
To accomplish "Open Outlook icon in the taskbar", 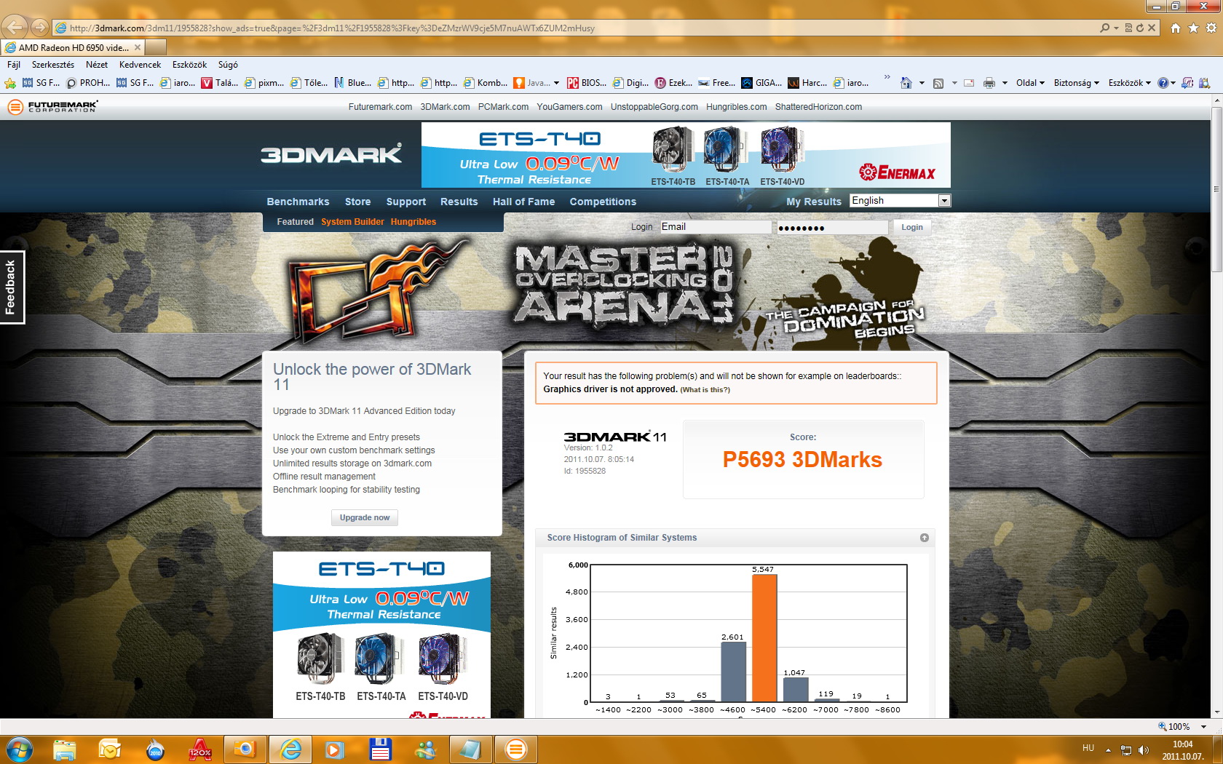I will pyautogui.click(x=110, y=749).
